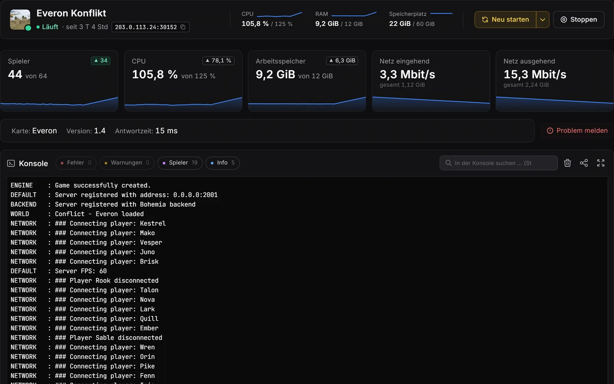This screenshot has height=384, width=614.
Task: Click the Konsole terminal icon
Action: tap(11, 163)
